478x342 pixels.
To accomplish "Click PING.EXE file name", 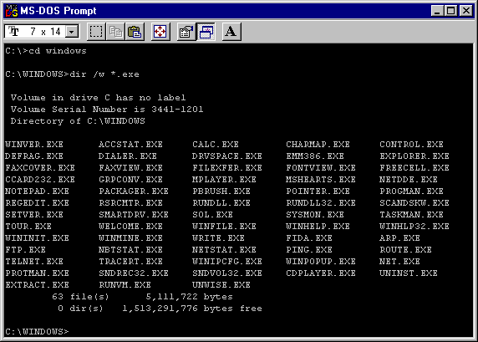I will click(309, 250).
